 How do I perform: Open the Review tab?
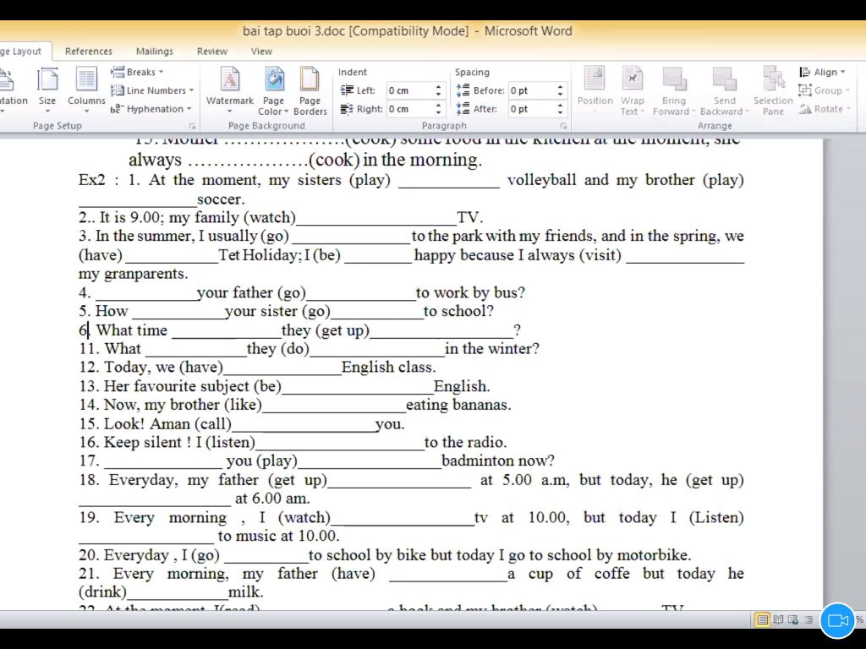coord(212,52)
